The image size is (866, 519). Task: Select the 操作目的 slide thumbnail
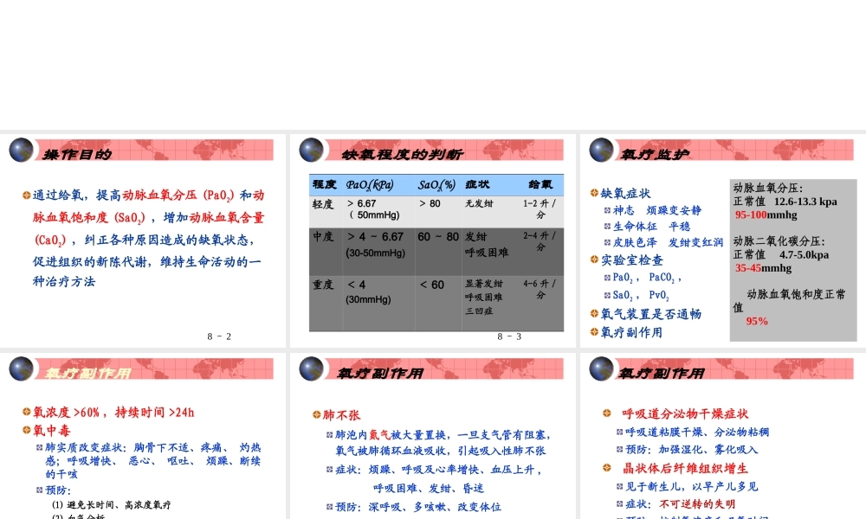point(143,242)
